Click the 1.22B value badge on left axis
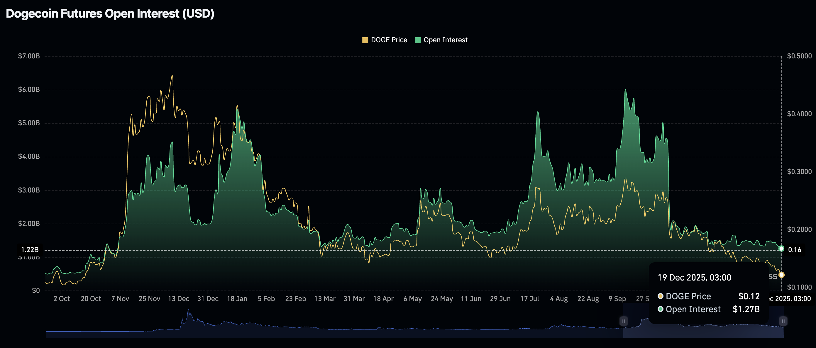The width and height of the screenshot is (816, 348). click(x=30, y=250)
